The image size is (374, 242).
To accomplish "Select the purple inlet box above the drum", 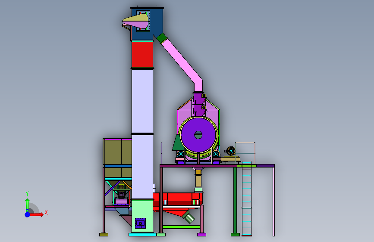I will click(199, 104).
